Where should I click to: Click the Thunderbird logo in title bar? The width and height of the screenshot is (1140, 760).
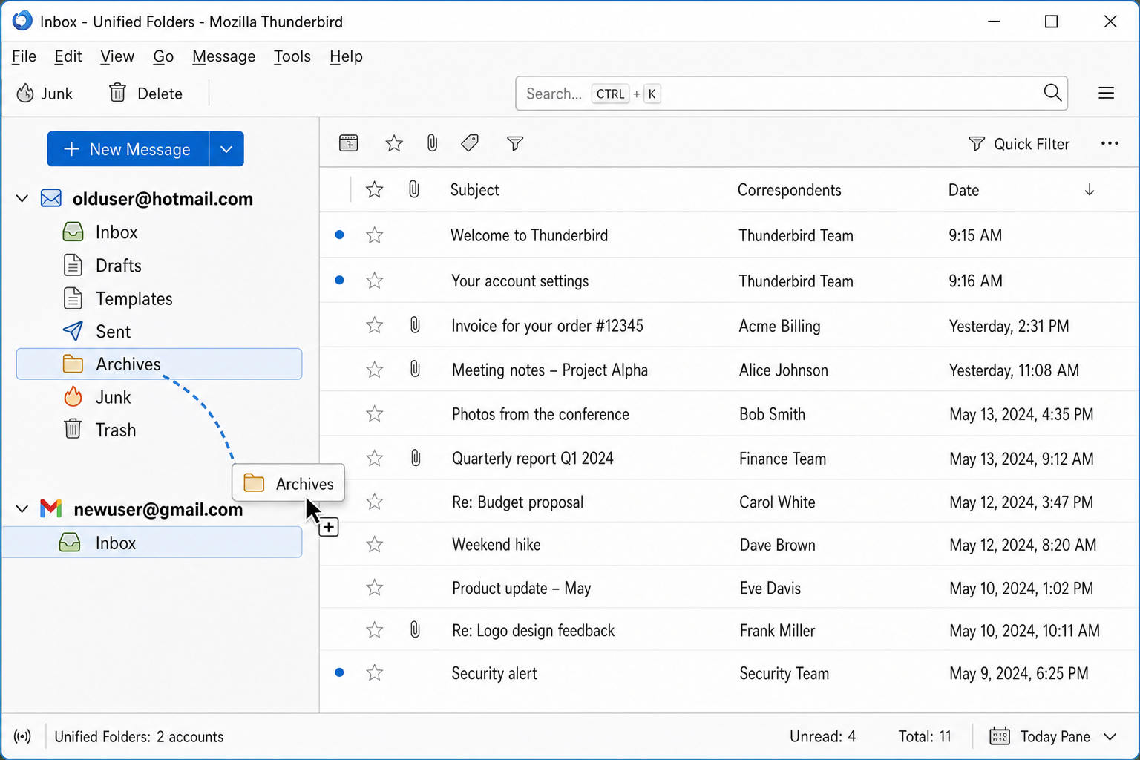coord(22,20)
